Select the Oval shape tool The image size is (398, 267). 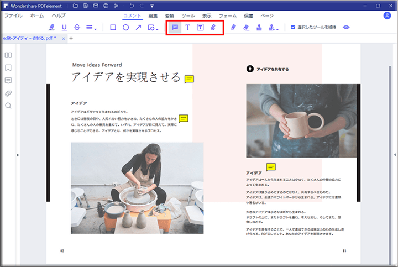[125, 27]
